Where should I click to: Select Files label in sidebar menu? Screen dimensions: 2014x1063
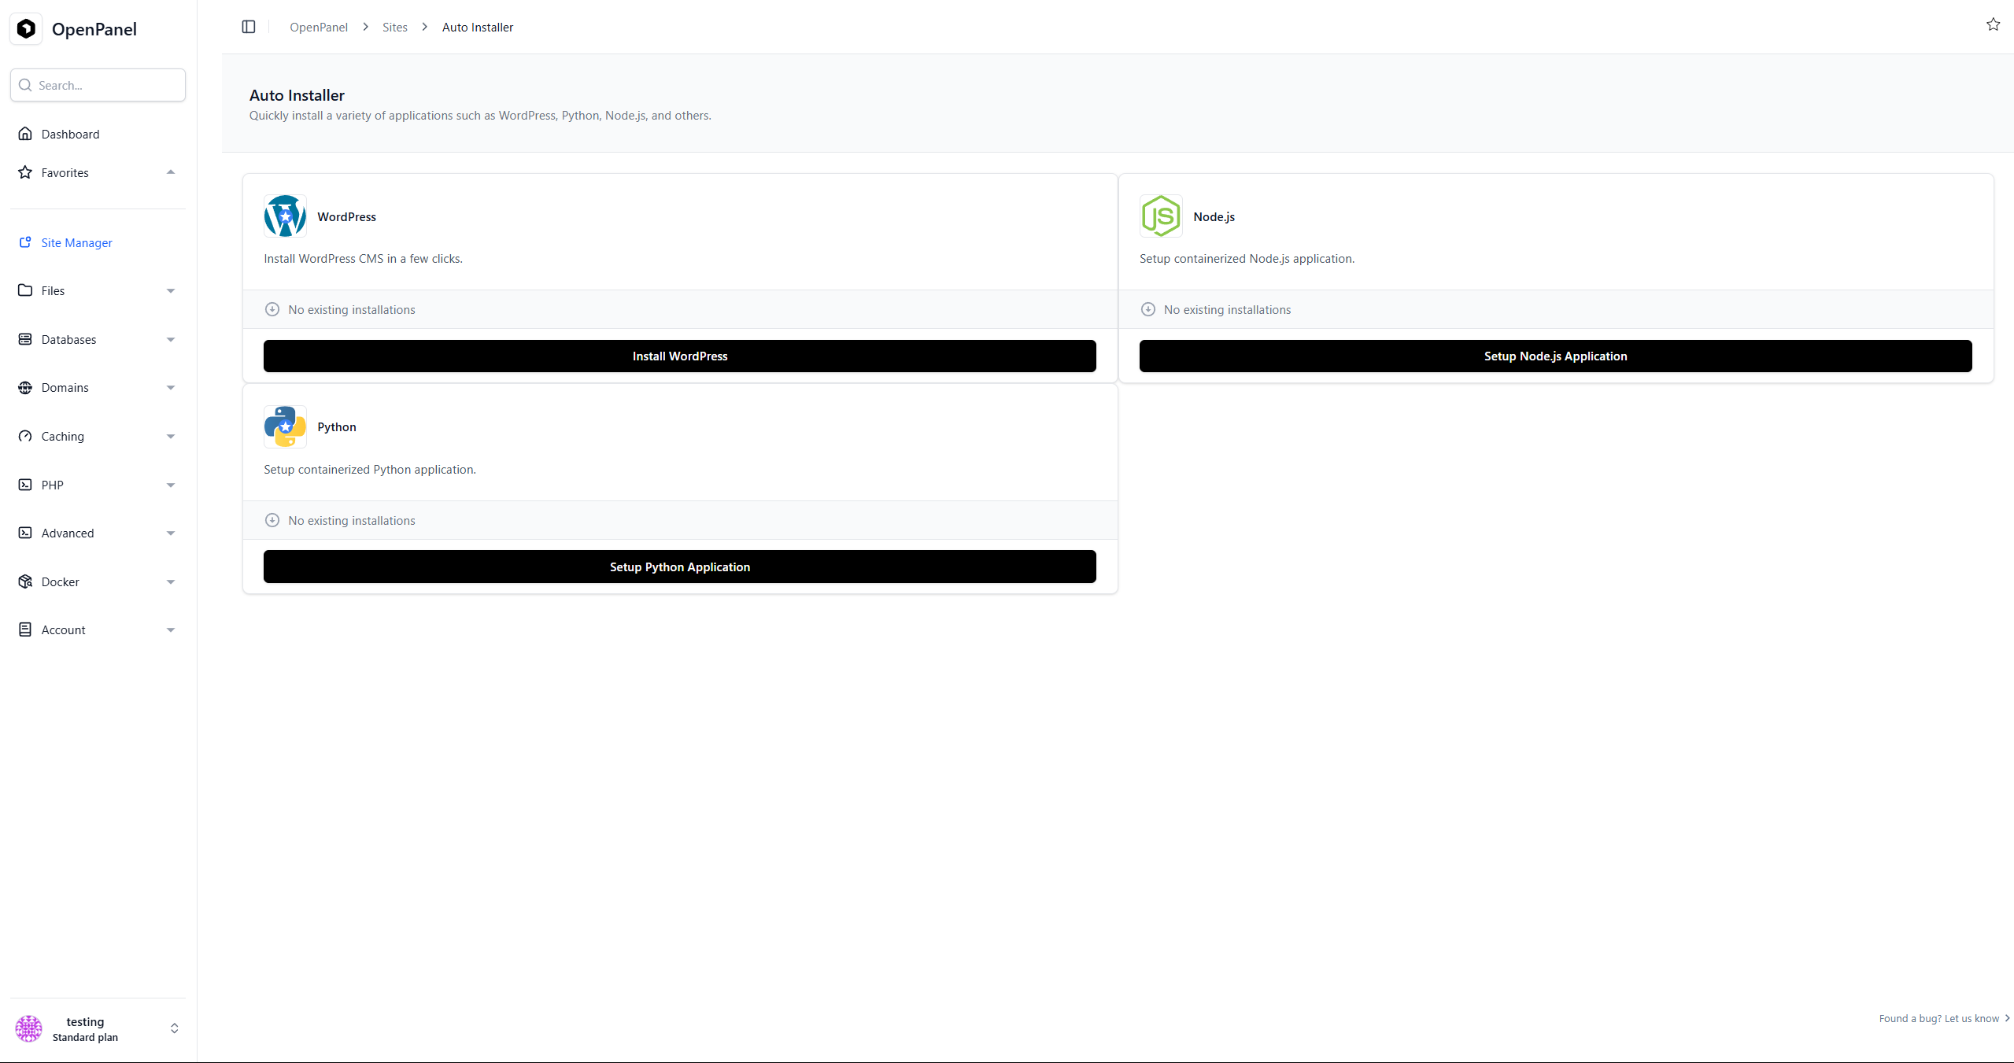pos(53,290)
